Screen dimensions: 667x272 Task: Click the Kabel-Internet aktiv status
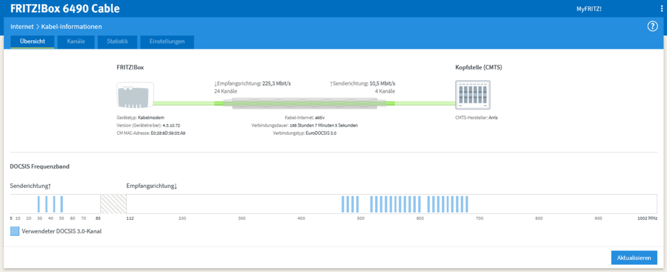pyautogui.click(x=304, y=118)
